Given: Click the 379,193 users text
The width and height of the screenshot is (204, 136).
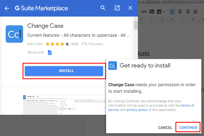Looking at the screenshot, I should point(92,44).
